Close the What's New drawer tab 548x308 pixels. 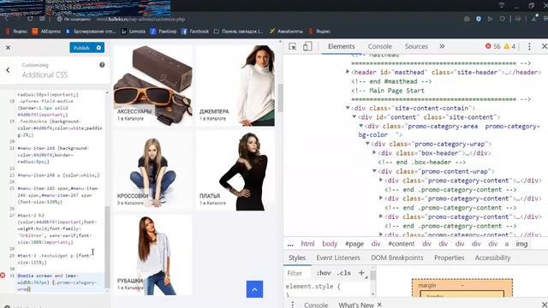click(x=379, y=305)
